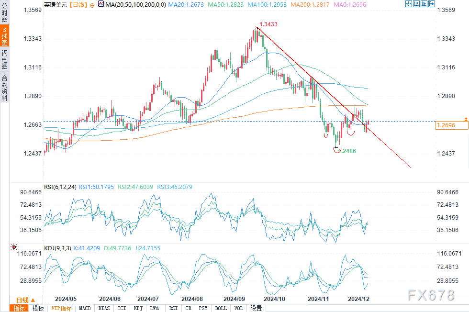Screen dimensions: 469x312
Task: Switch indicator to MACD
Action: click(85, 308)
